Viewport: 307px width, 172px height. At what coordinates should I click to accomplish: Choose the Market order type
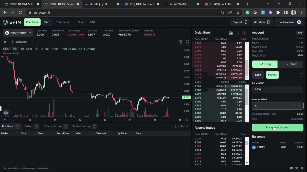(x=272, y=75)
